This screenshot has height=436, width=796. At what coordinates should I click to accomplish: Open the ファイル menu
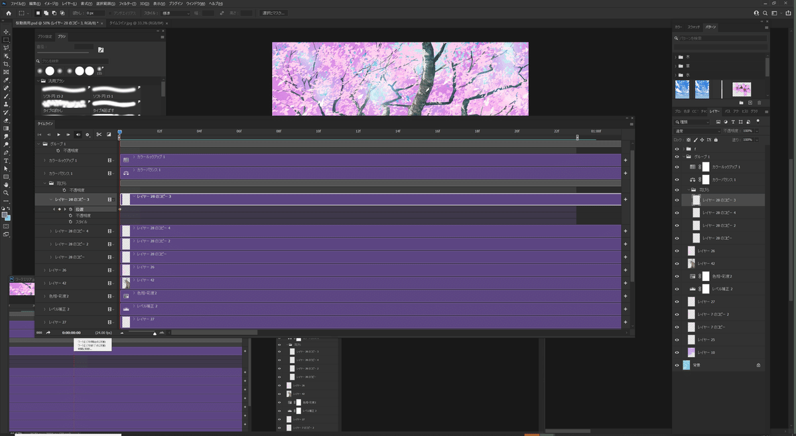[x=18, y=3]
